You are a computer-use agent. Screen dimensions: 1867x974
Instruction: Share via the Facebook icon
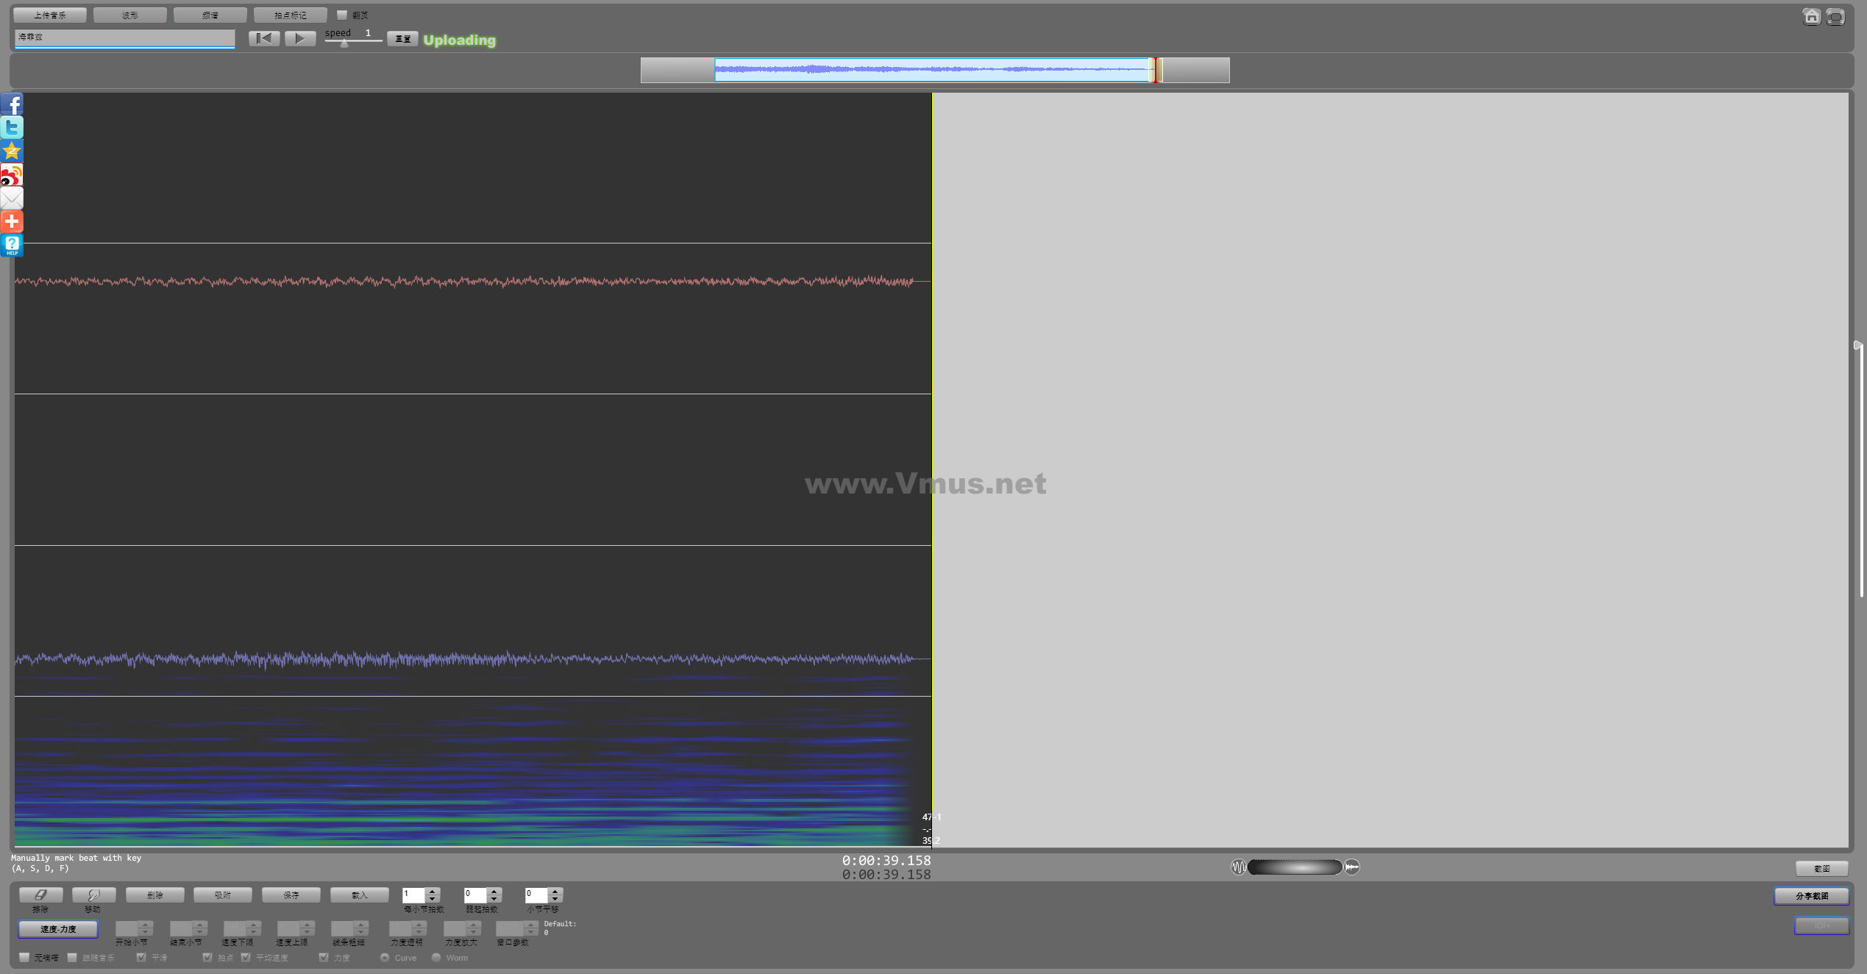pos(12,104)
